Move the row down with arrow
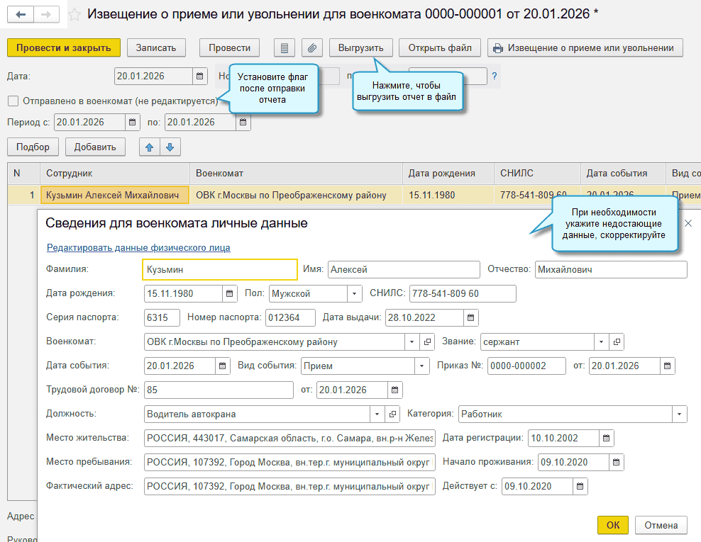 [x=170, y=147]
